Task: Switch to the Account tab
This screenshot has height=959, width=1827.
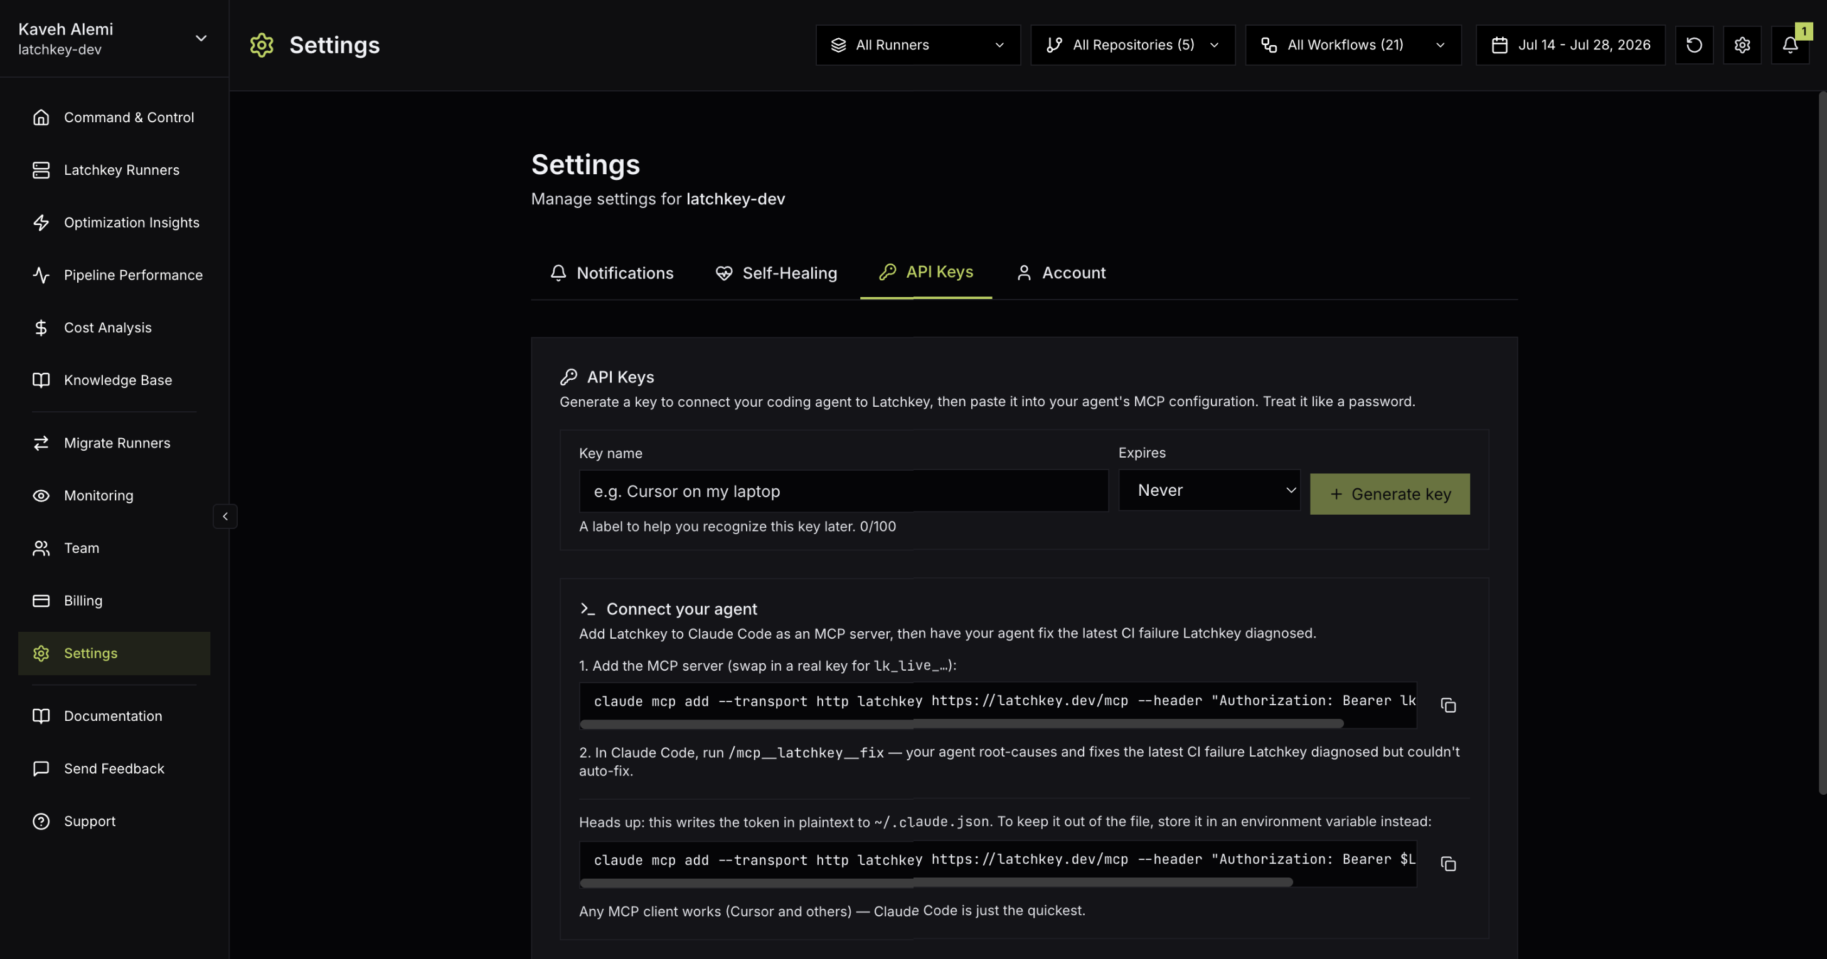Action: (1061, 272)
